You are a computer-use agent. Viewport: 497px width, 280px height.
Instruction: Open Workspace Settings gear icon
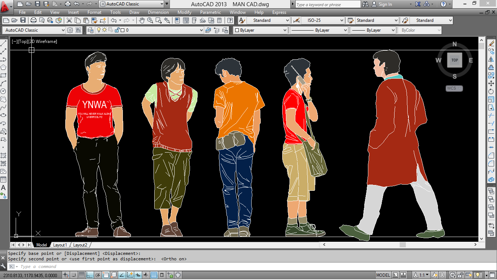click(x=70, y=30)
